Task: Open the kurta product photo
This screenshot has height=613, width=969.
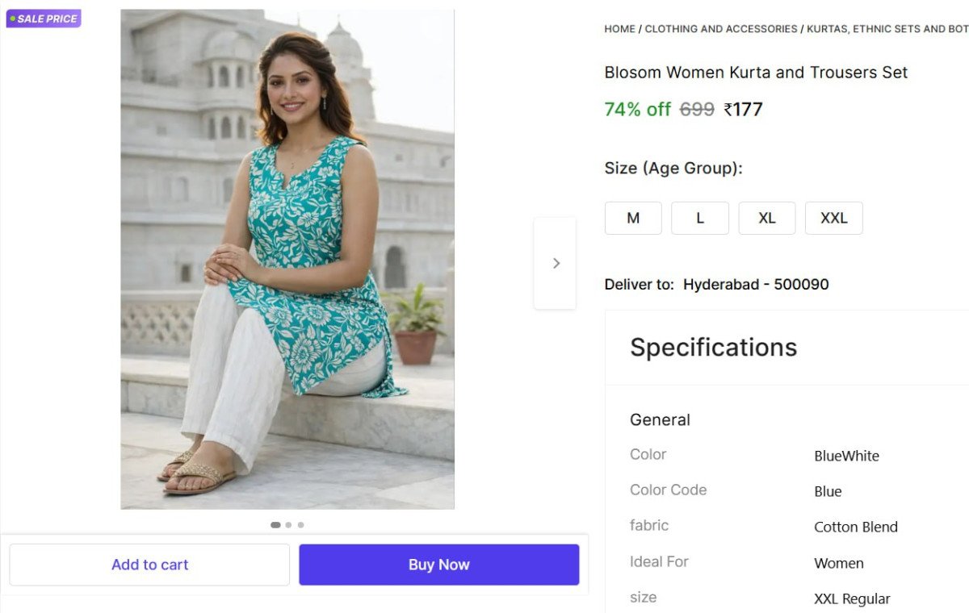Action: pyautogui.click(x=287, y=259)
